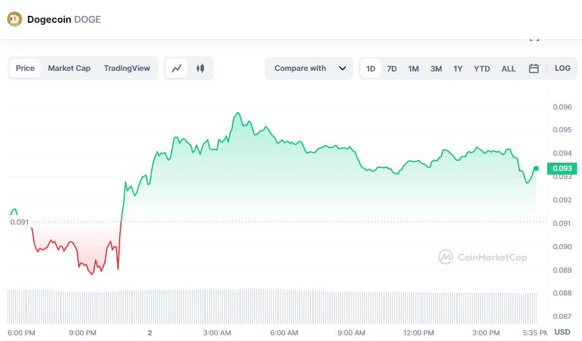This screenshot has width=582, height=341.
Task: Click the date marker labeled 2
Action: [x=149, y=333]
